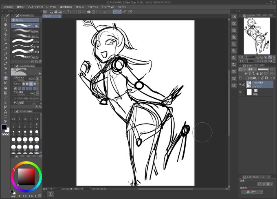Toggle Fit to Navigator highlighted button
The height and width of the screenshot is (199, 277).
point(270,57)
